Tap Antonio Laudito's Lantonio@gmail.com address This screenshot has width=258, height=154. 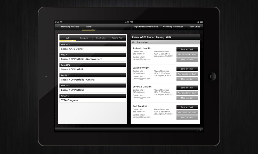(141, 59)
